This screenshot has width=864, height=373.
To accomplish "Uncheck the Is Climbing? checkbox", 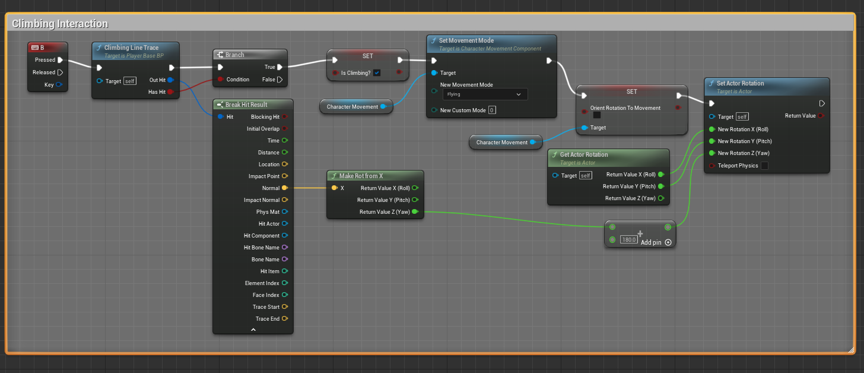I will 377,73.
